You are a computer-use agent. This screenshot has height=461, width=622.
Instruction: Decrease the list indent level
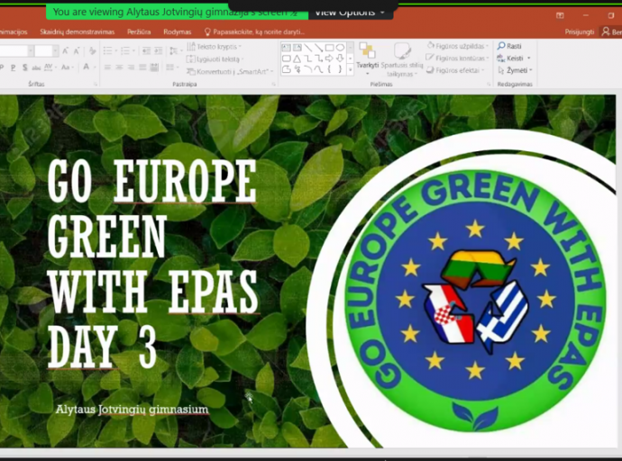(146, 50)
